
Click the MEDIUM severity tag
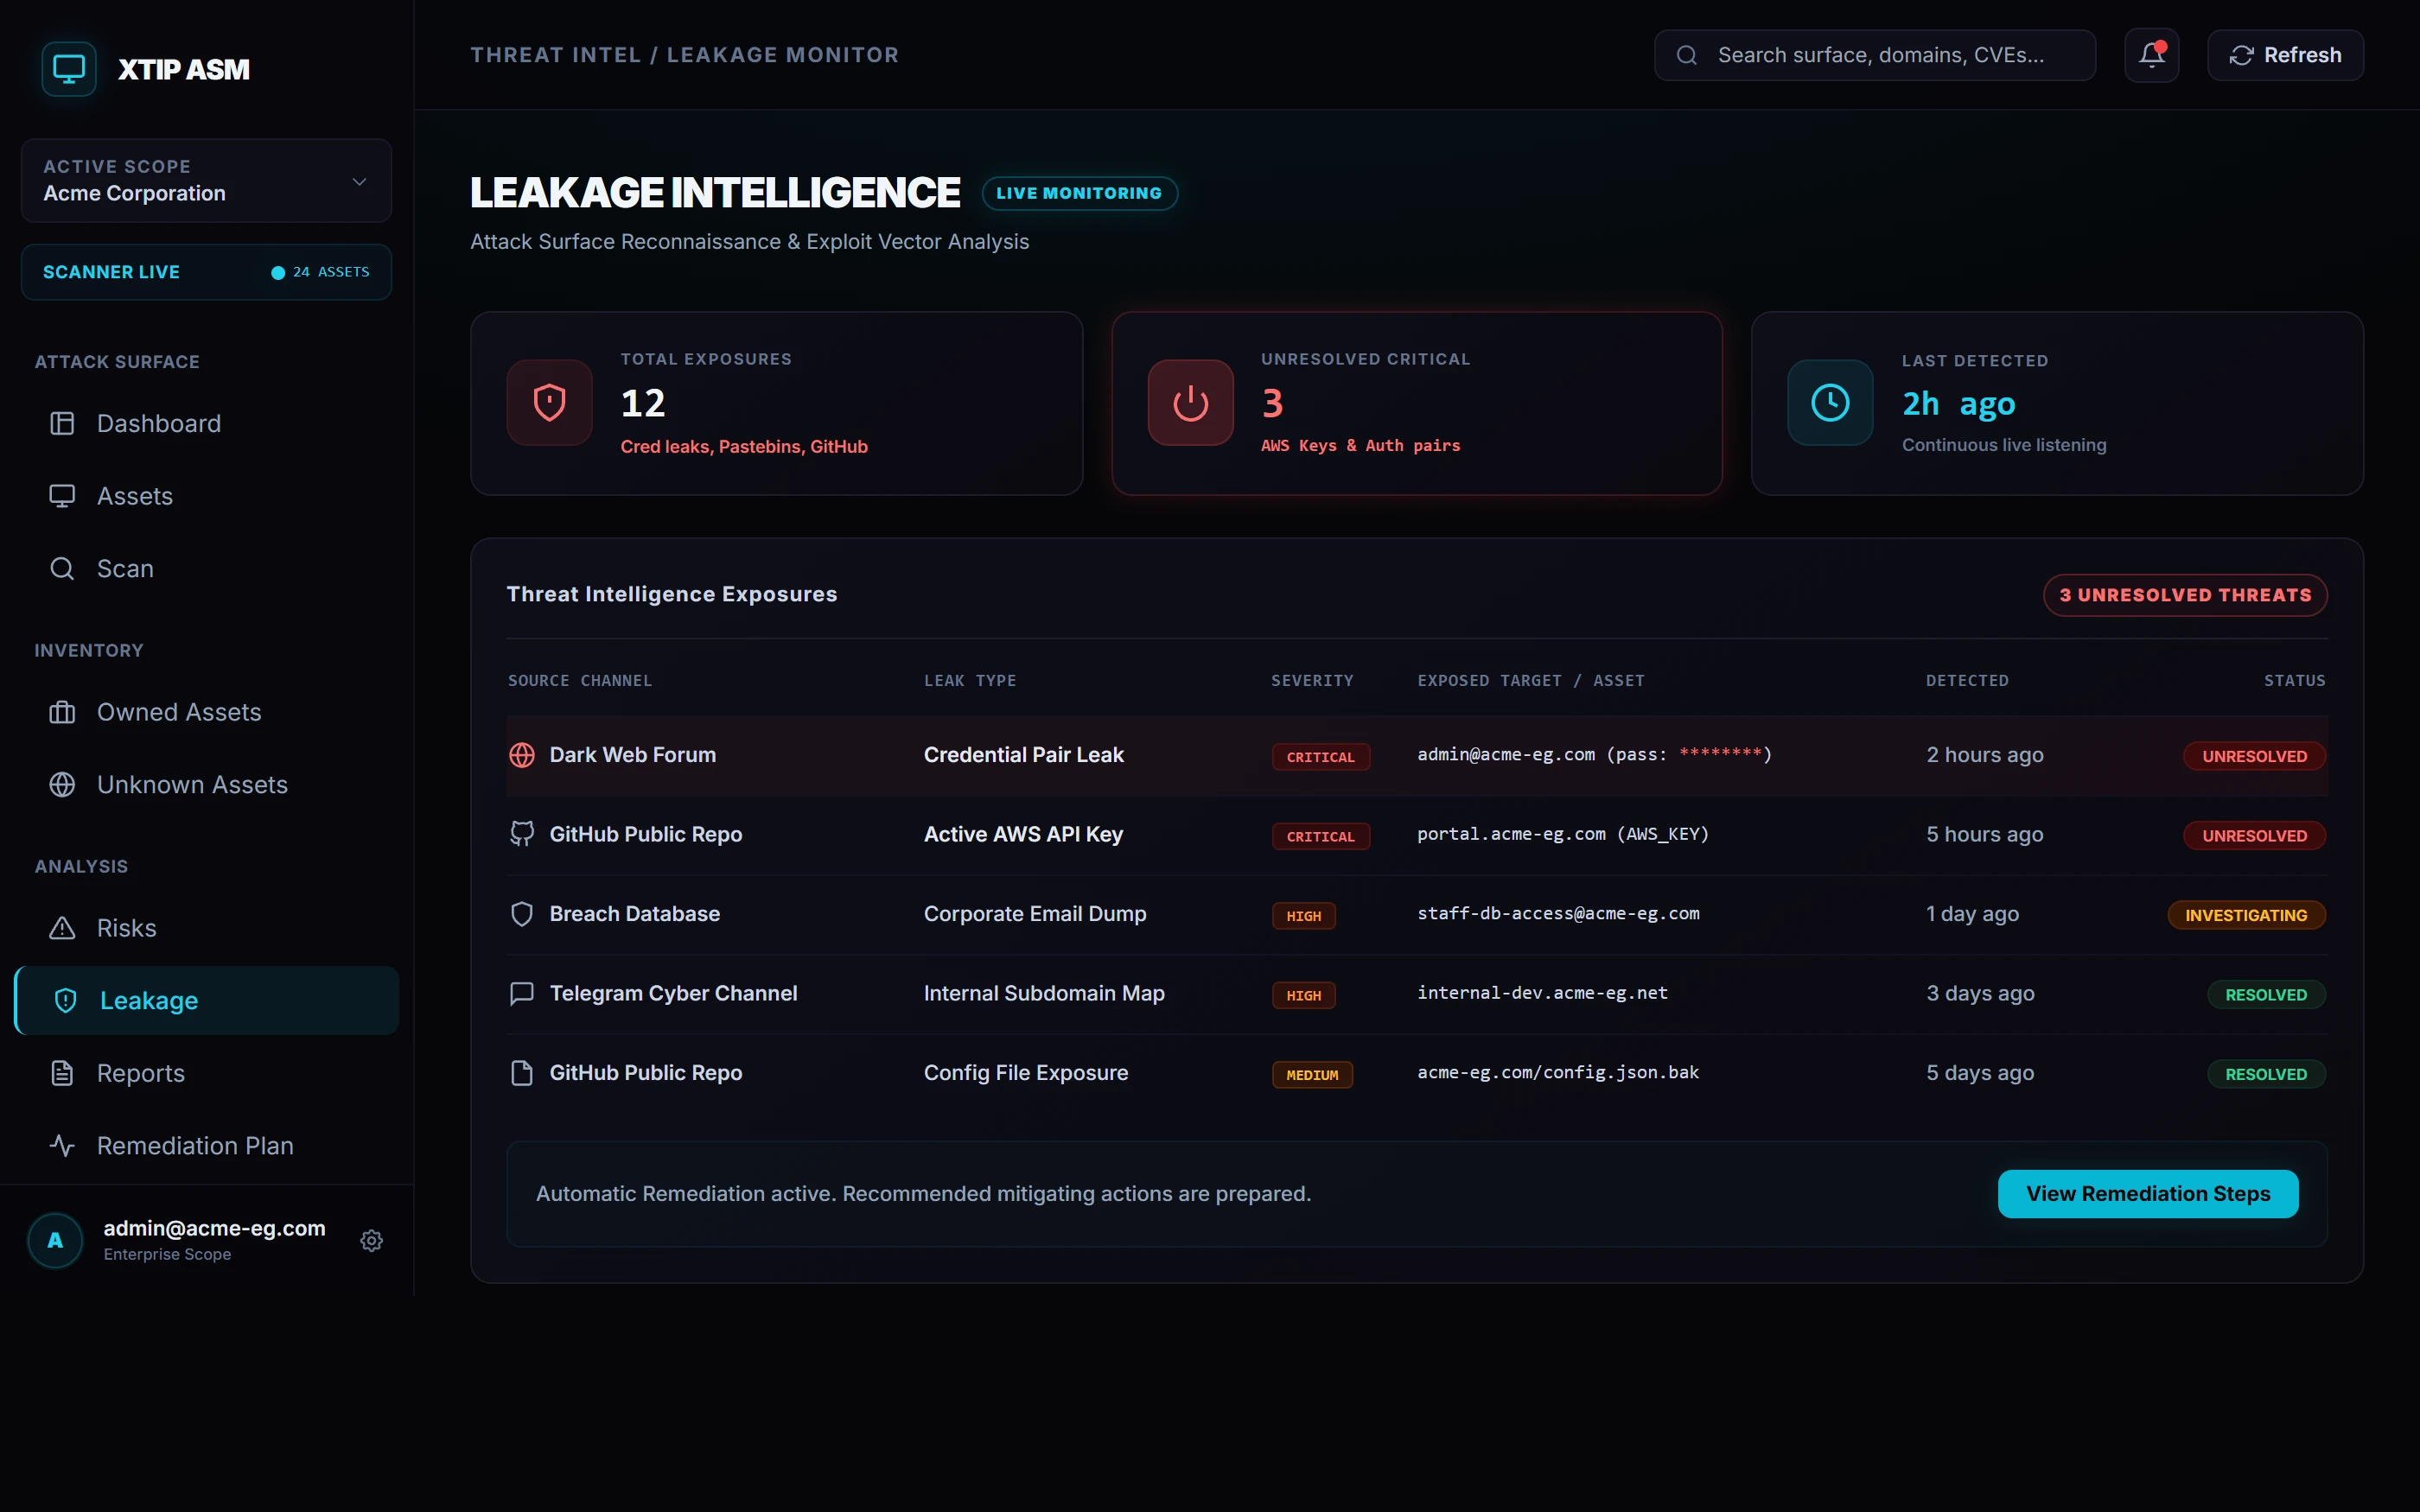coord(1312,1075)
